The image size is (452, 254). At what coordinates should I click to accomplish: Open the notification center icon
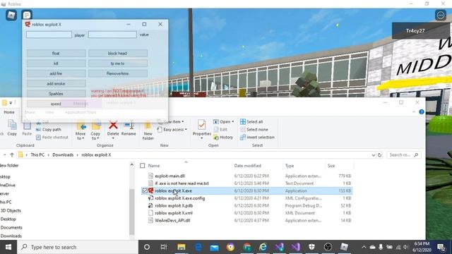tap(441, 247)
